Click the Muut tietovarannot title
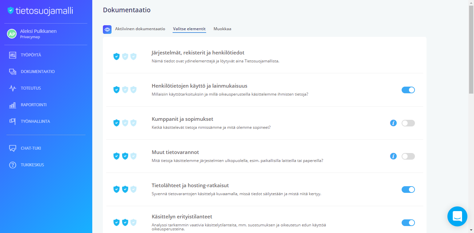Viewport: 474px width, 233px height. pyautogui.click(x=175, y=152)
